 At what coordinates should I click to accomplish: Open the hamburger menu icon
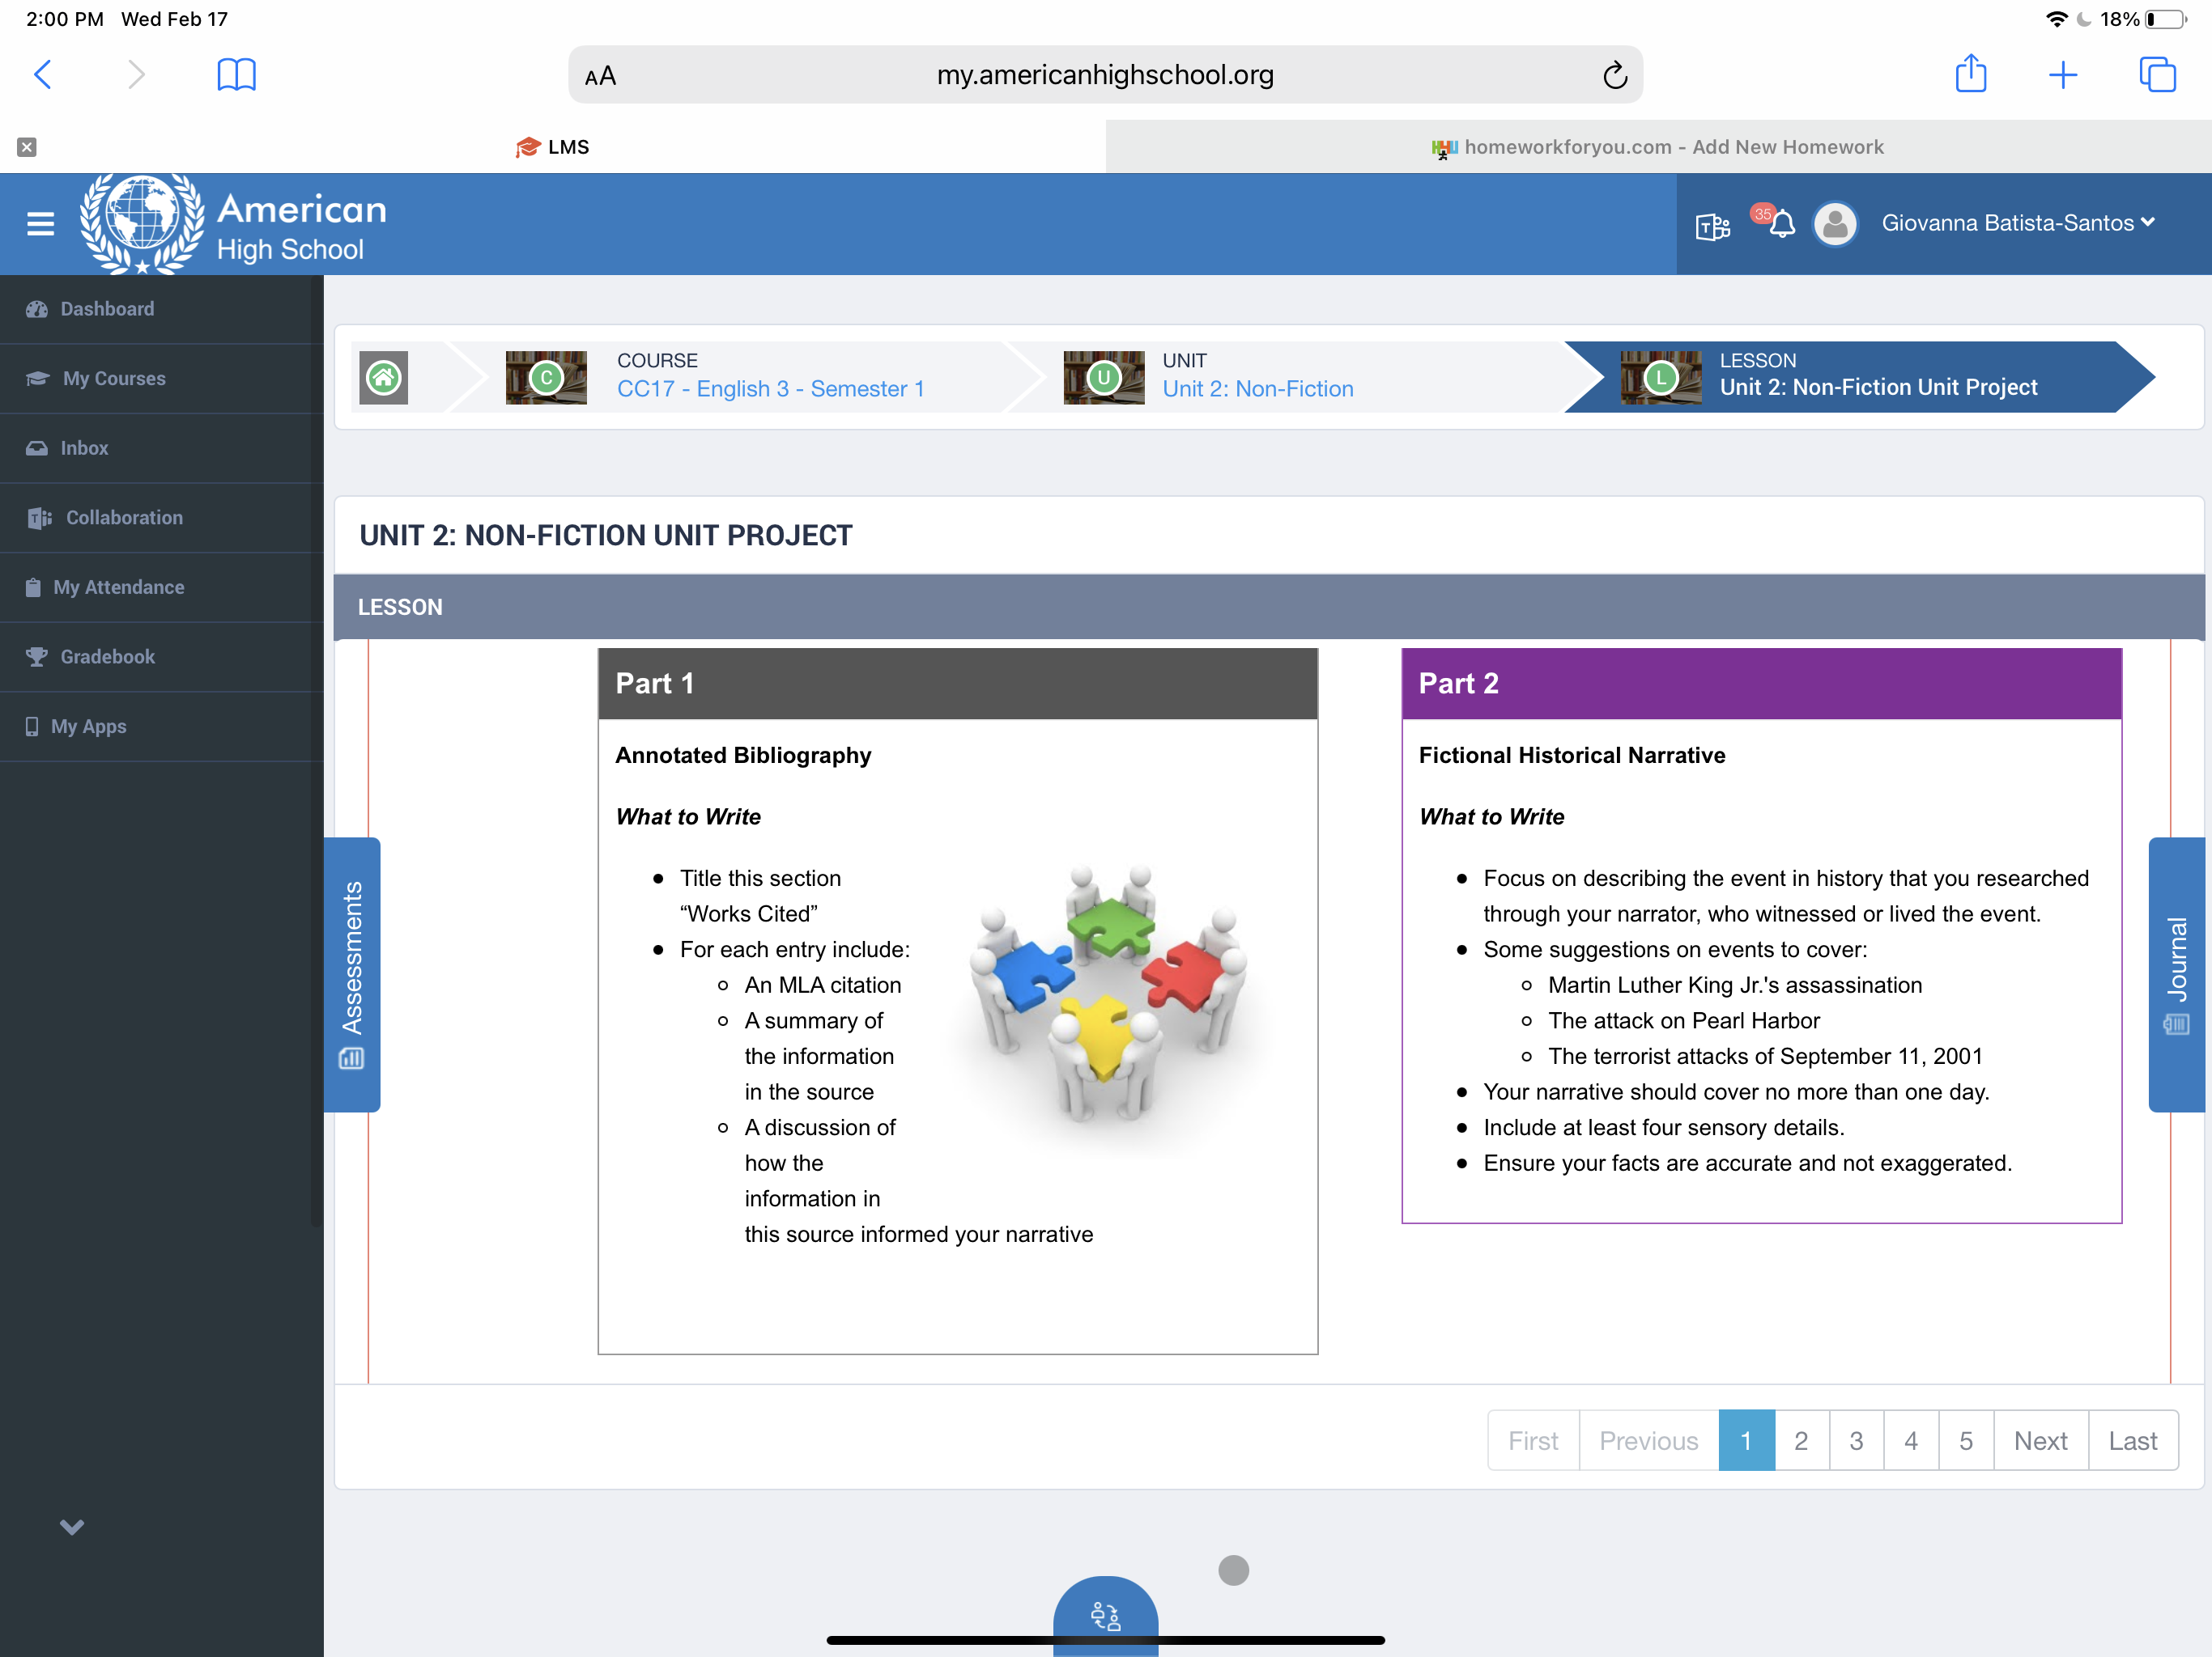pos(40,224)
